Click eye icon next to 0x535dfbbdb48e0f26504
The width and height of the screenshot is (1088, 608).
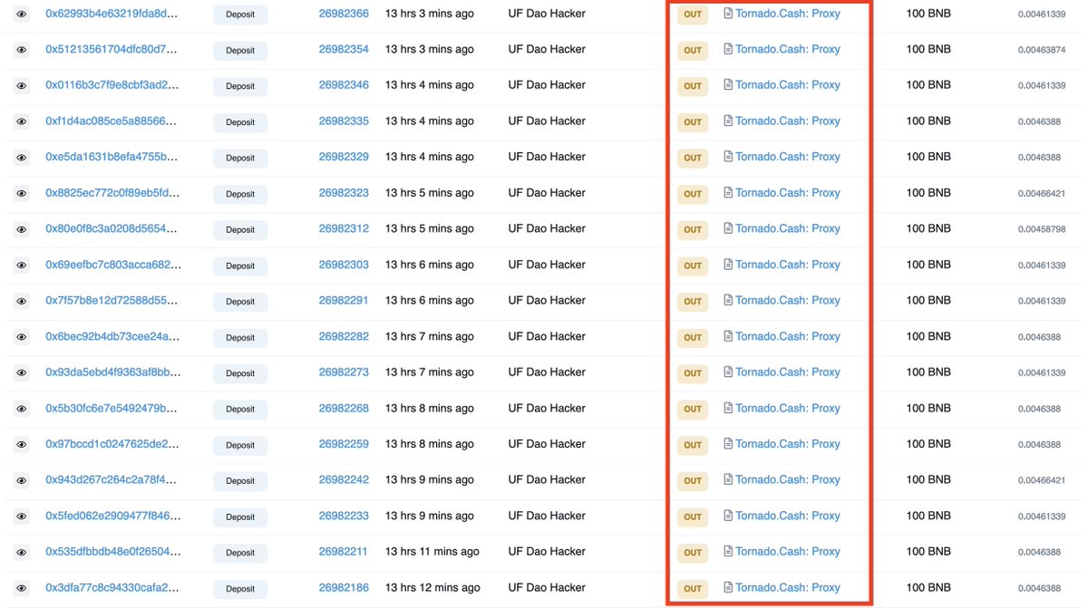pos(21,552)
